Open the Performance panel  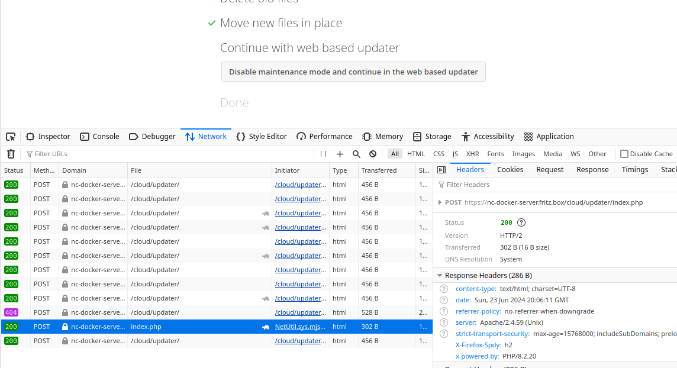[324, 137]
